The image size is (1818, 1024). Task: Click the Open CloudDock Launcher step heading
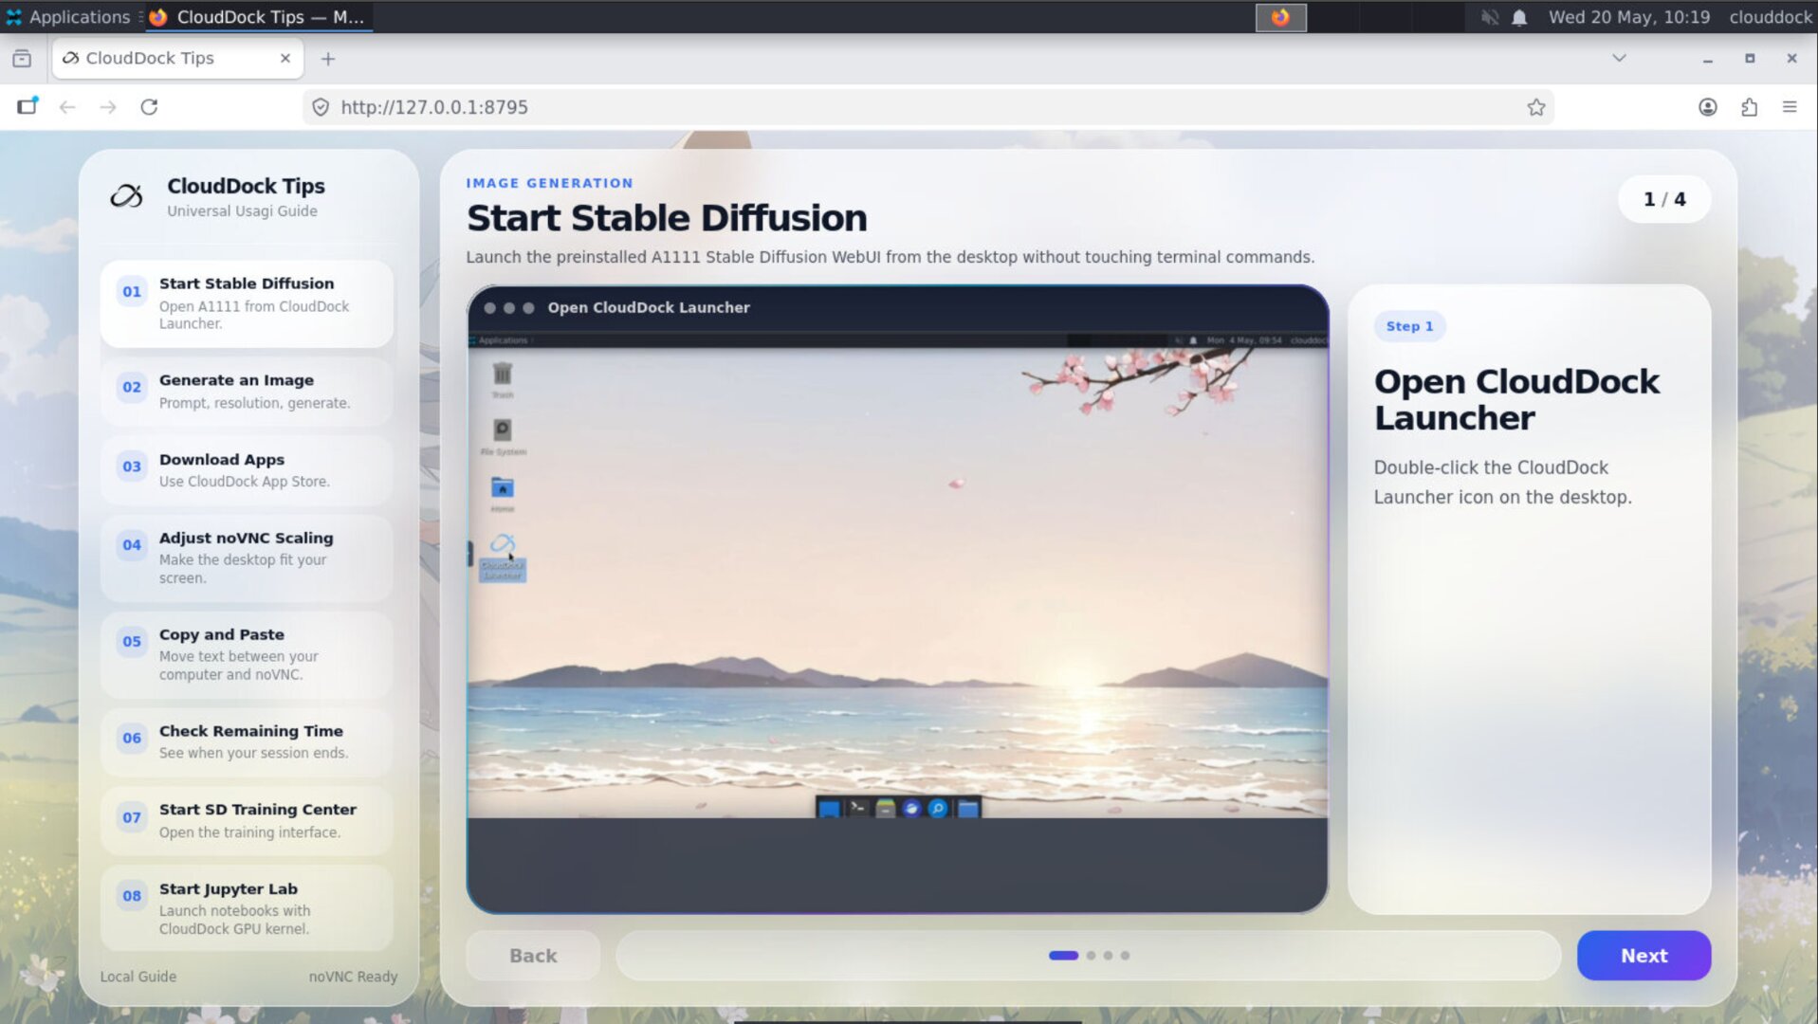tap(1516, 399)
